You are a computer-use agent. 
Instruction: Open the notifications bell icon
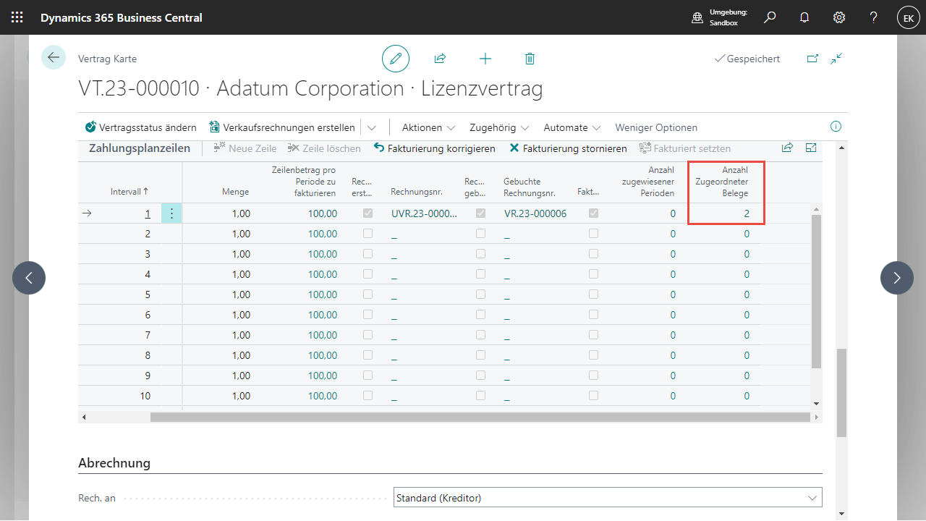[804, 17]
